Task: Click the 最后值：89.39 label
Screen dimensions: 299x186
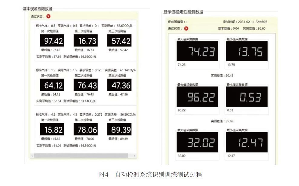Action: click(118, 139)
